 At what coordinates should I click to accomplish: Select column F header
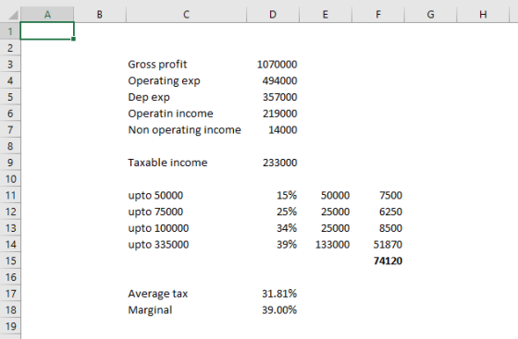[x=378, y=15]
